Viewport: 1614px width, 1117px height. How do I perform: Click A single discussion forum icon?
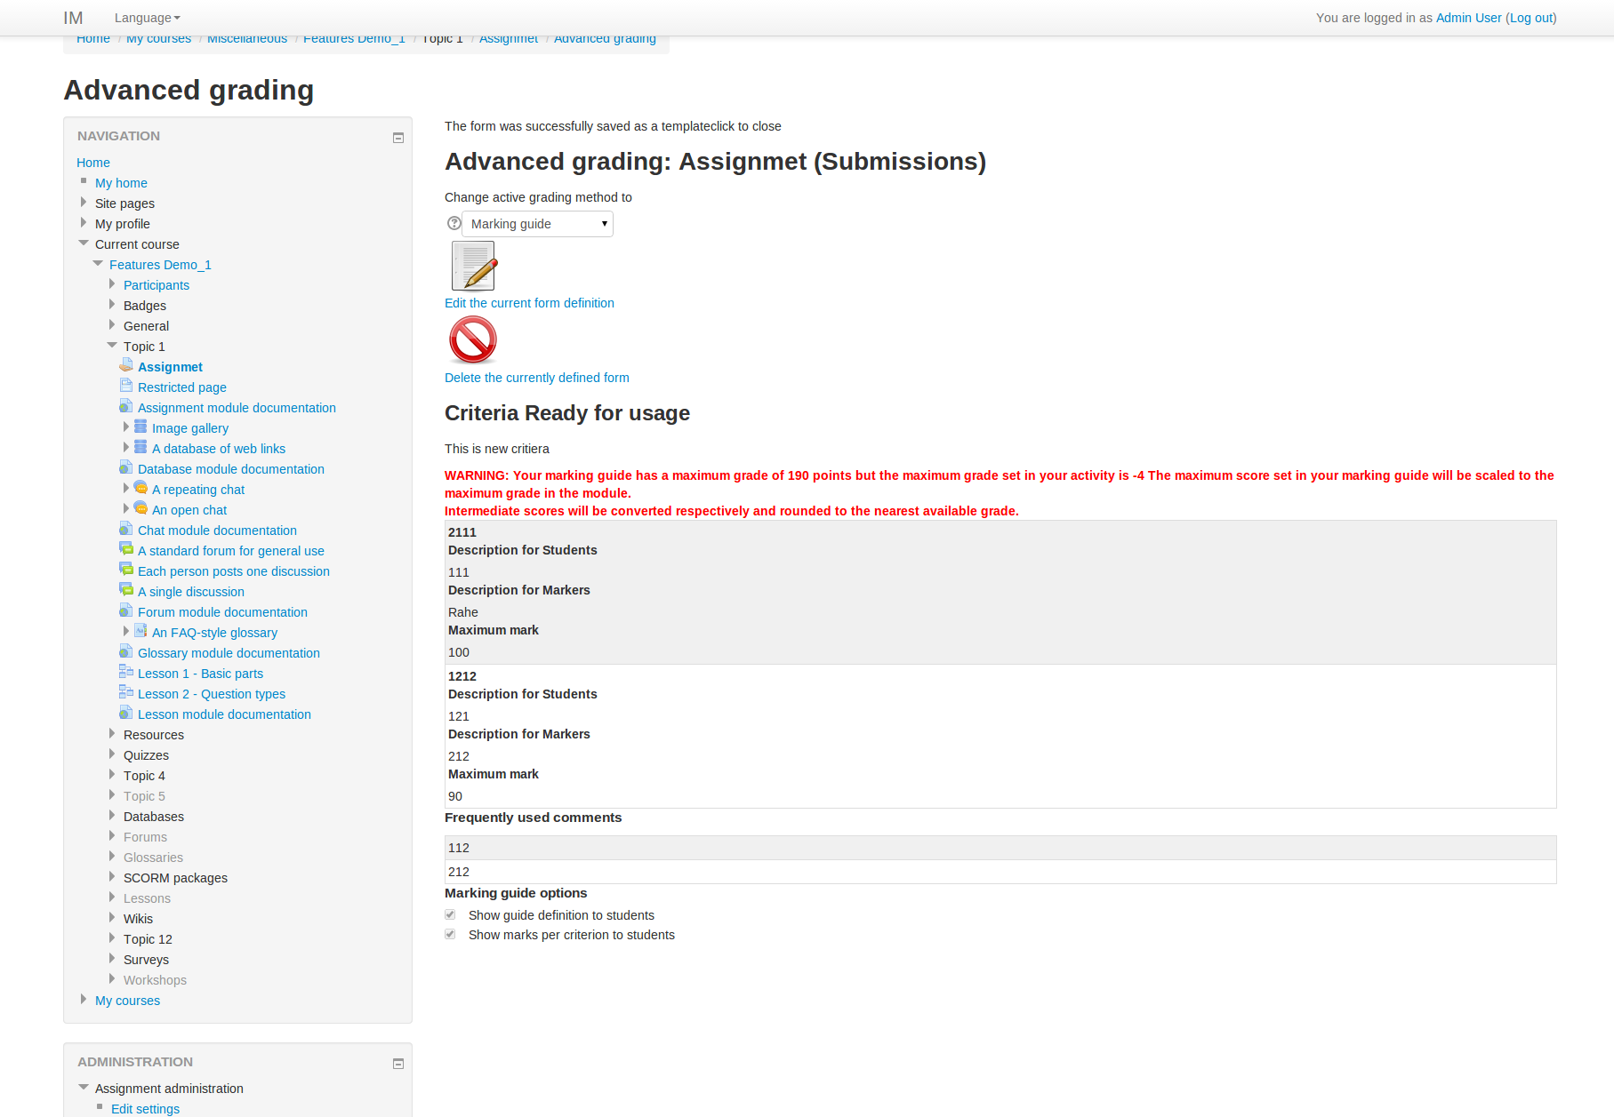126,590
